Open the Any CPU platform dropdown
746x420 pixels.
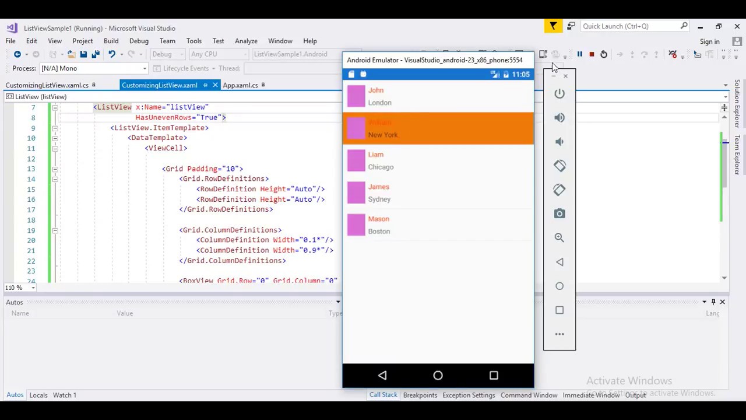[x=219, y=54]
